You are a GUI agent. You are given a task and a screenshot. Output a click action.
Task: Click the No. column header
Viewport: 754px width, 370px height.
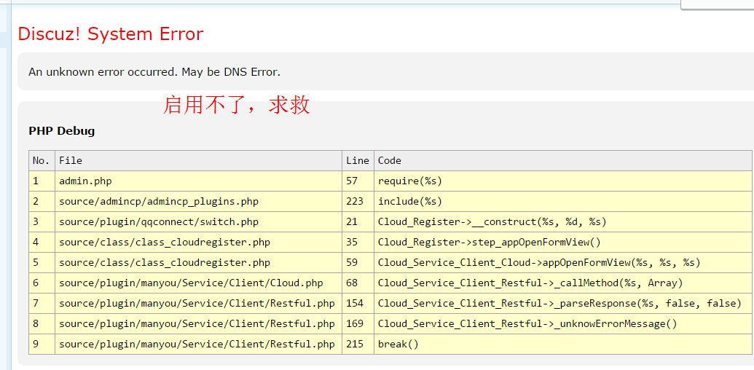pyautogui.click(x=41, y=160)
